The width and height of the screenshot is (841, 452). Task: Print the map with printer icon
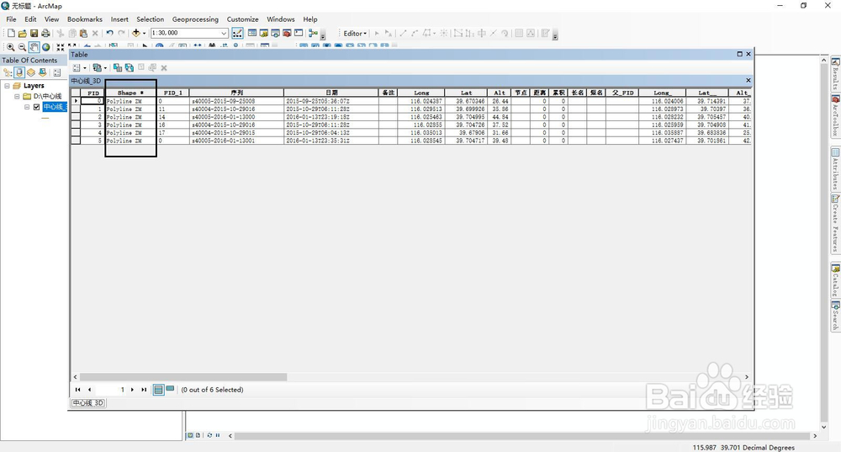pos(45,34)
